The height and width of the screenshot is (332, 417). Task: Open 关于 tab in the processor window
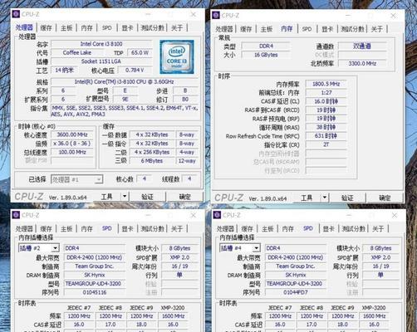177,27
